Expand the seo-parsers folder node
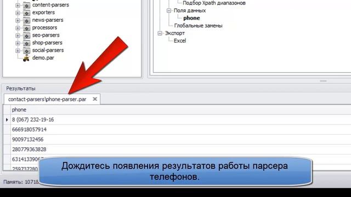Image resolution: width=351 pixels, height=197 pixels. click(x=18, y=36)
